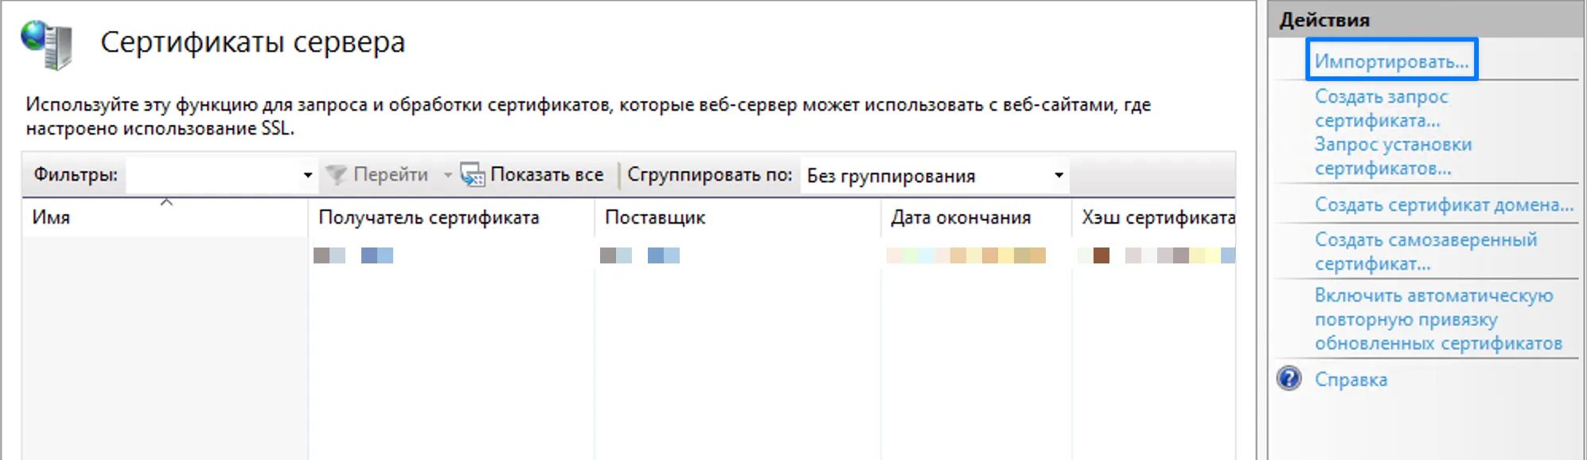
Task: Open the Фильтры dropdown arrow
Action: pyautogui.click(x=309, y=174)
